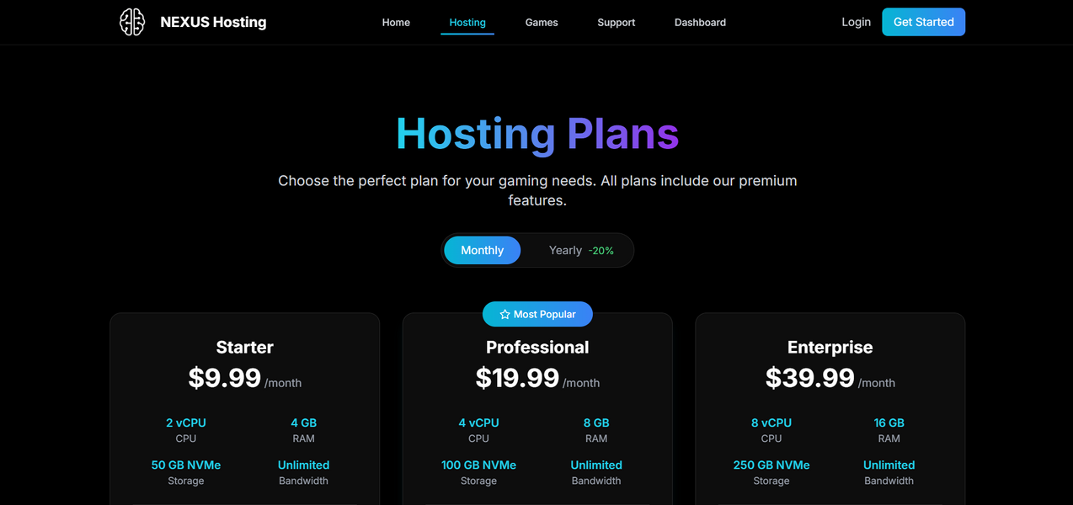Select the Monthly billing option
Viewport: 1073px width, 505px height.
coord(482,250)
